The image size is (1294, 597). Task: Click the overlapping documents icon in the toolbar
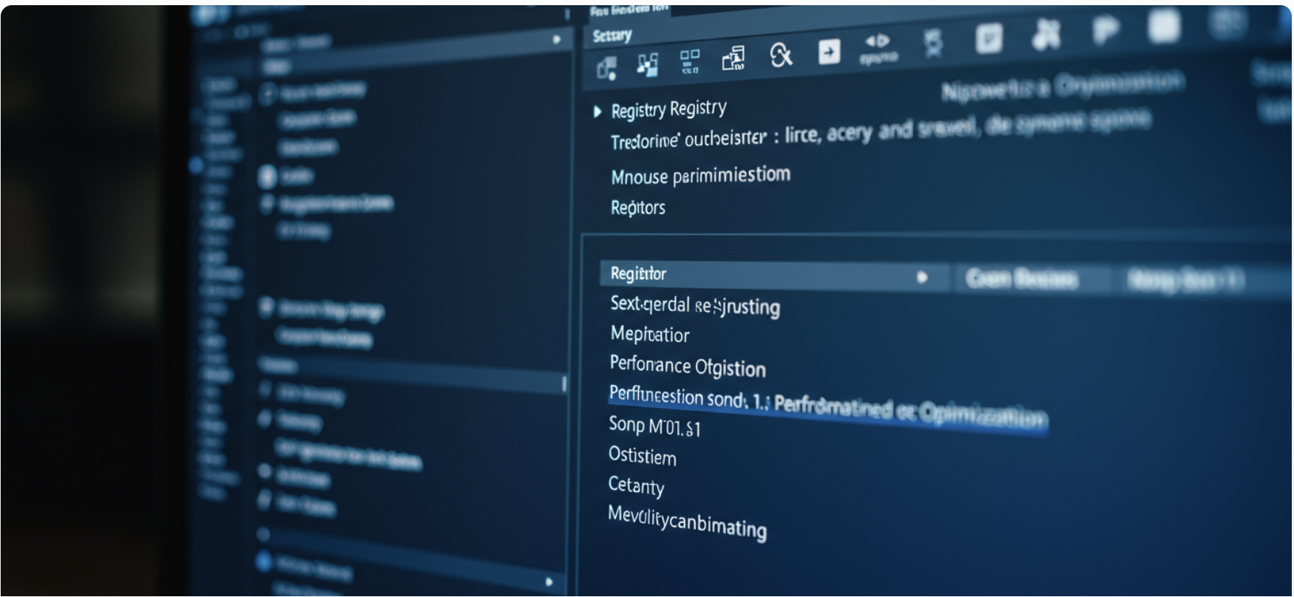(x=734, y=58)
